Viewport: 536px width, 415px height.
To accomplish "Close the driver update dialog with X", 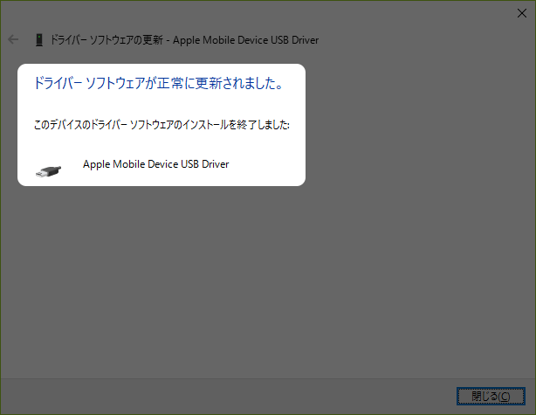I will point(522,13).
